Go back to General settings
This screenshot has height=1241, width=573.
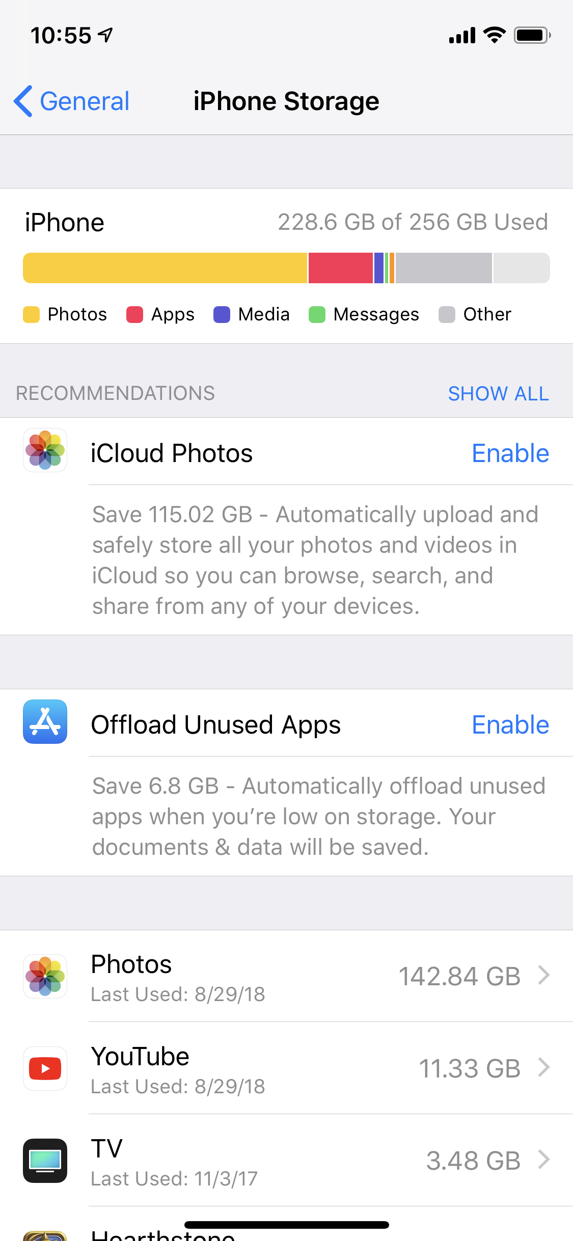point(71,101)
